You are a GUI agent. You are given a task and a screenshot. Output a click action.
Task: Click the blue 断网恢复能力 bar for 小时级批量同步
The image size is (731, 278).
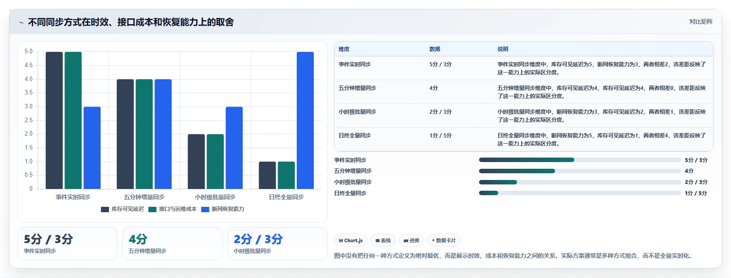pos(234,148)
